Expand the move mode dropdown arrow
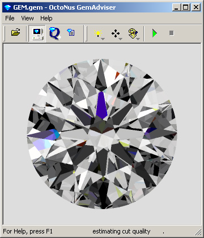This screenshot has width=204, height=238. (120, 39)
